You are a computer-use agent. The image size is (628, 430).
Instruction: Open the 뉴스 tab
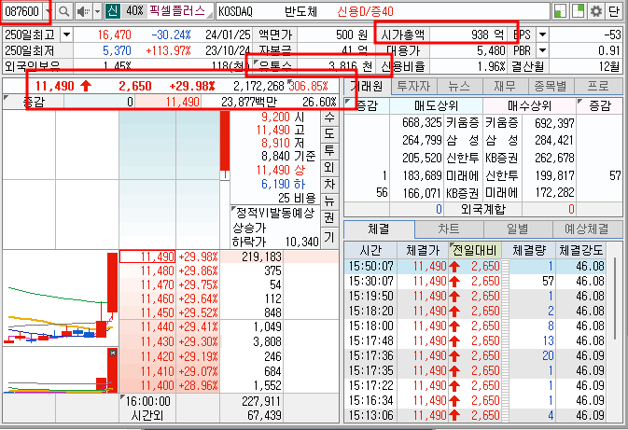(460, 86)
